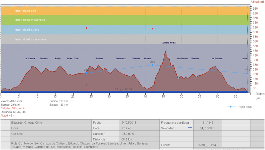This screenshot has height=150, width=265.
Task: Click the right red marker in the Intensidad suave band
Action: pos(153,28)
